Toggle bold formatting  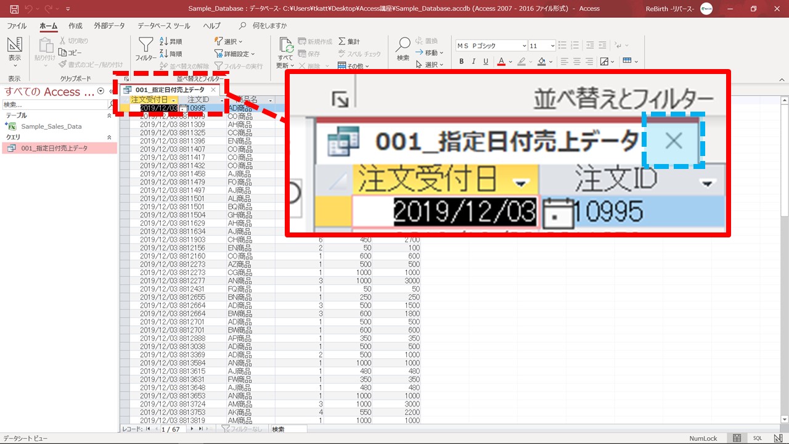tap(462, 61)
